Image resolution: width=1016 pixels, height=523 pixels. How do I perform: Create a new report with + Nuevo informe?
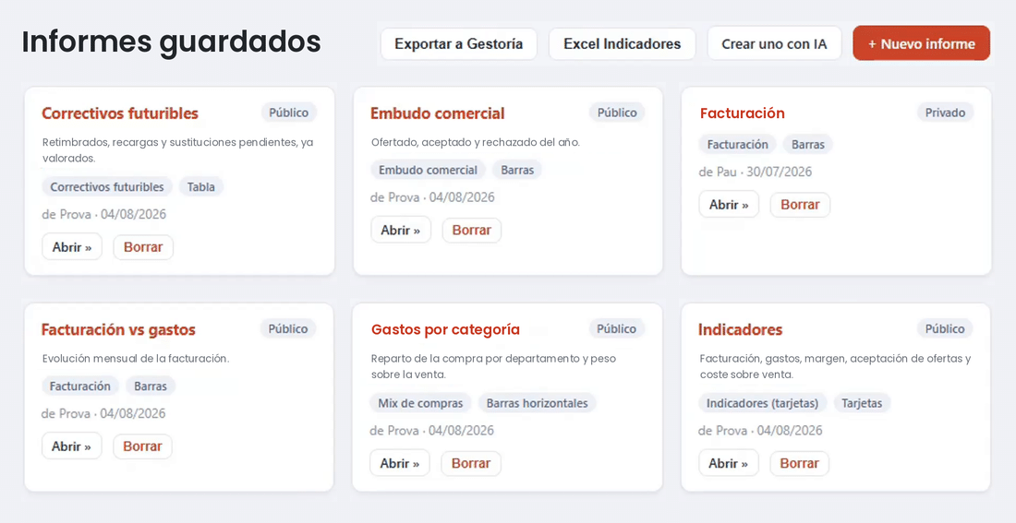[922, 43]
